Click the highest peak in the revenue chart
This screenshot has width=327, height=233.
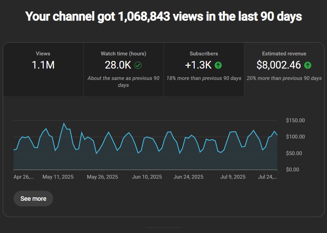[x=64, y=123]
